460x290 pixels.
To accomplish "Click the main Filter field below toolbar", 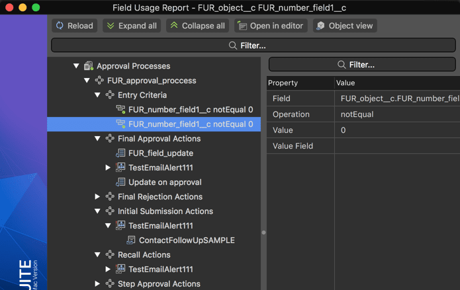I will click(x=253, y=46).
